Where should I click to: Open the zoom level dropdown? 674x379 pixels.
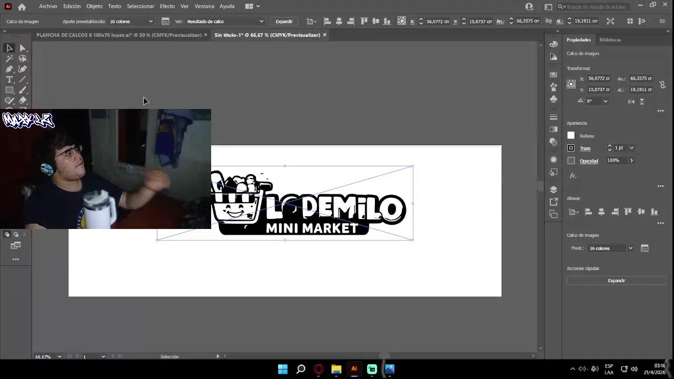pos(59,356)
